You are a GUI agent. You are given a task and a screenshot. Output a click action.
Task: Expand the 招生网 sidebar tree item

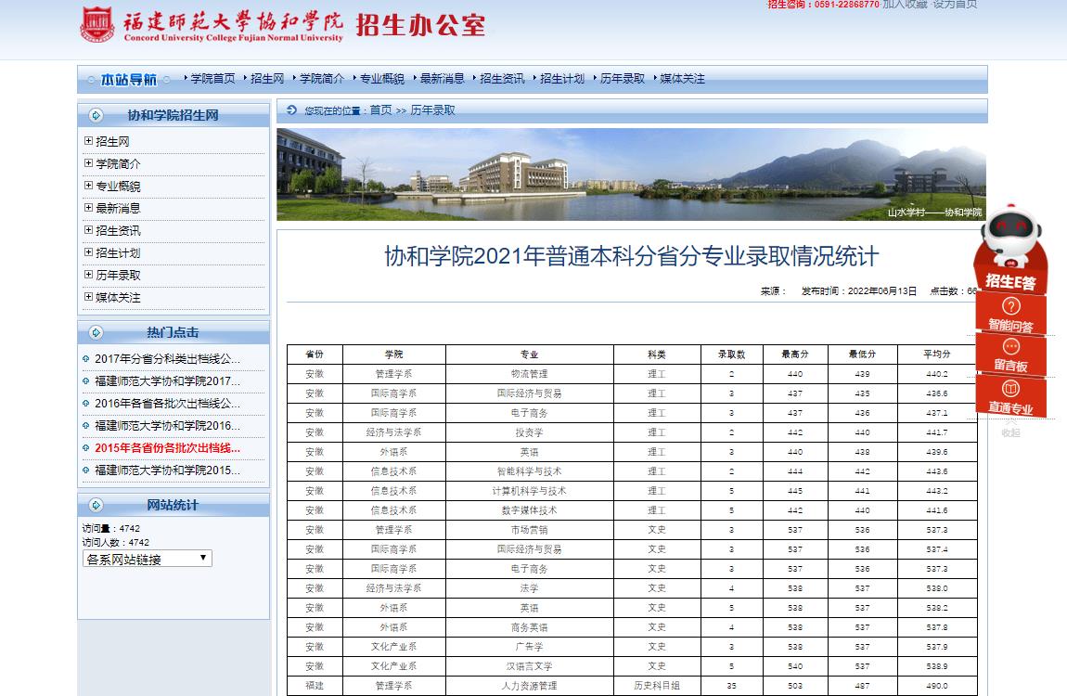pyautogui.click(x=88, y=141)
